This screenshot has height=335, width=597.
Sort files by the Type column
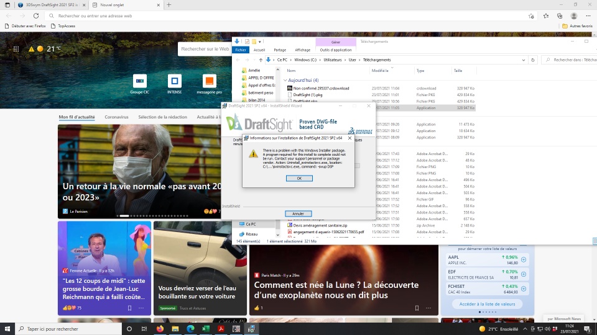pos(420,71)
